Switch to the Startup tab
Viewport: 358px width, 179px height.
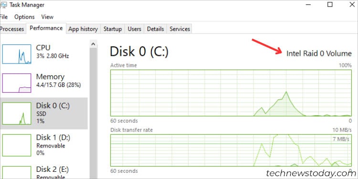point(113,29)
